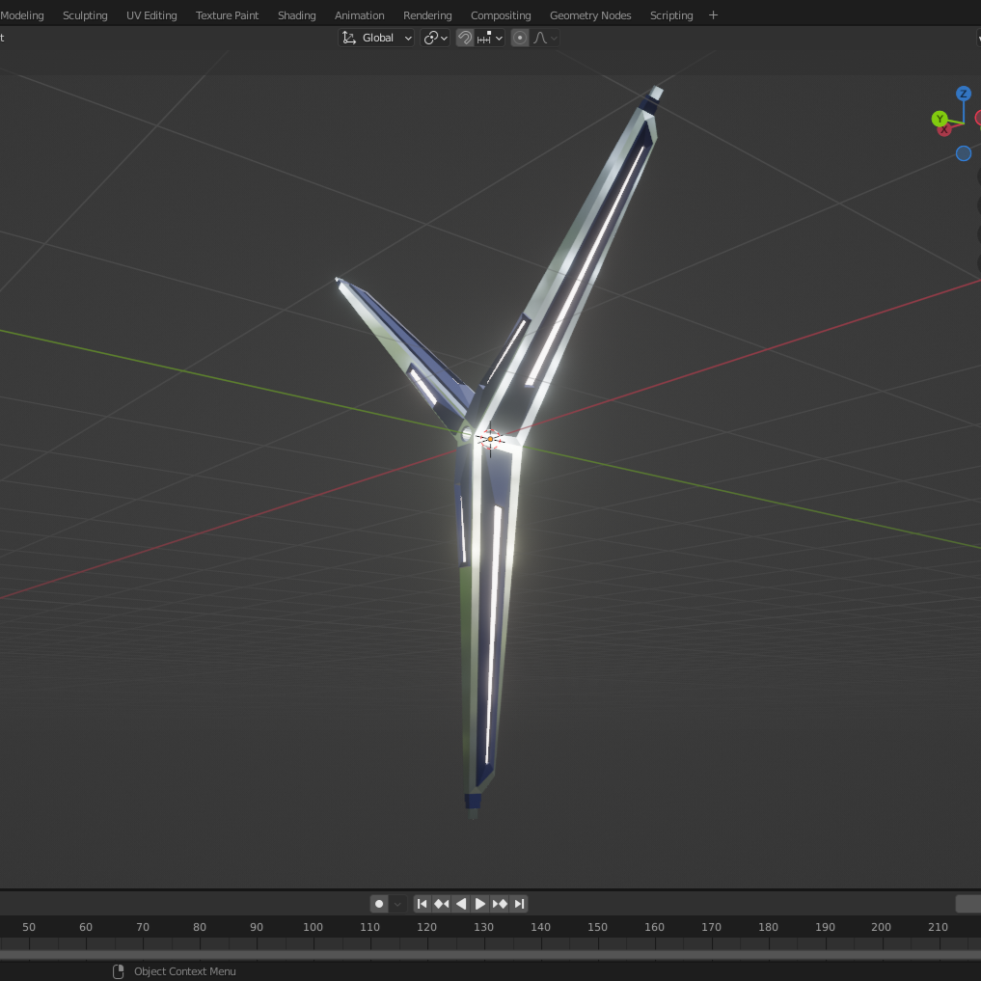Viewport: 981px width, 981px height.
Task: Open the Global transform orientation dropdown
Action: (377, 38)
